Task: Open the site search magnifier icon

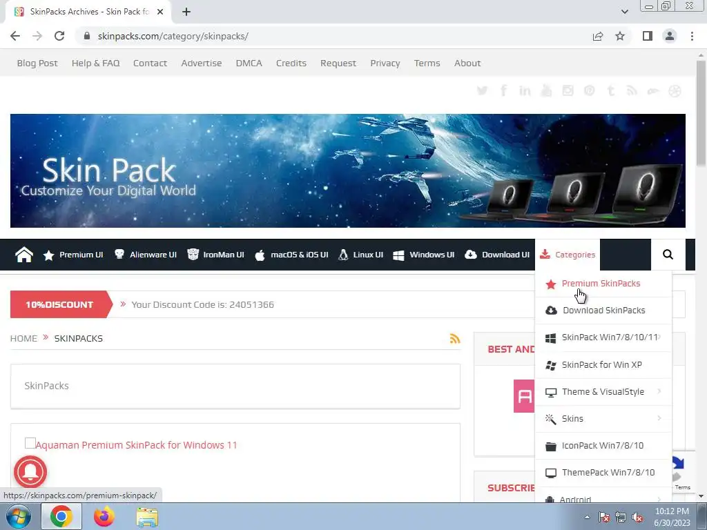Action: 668,255
